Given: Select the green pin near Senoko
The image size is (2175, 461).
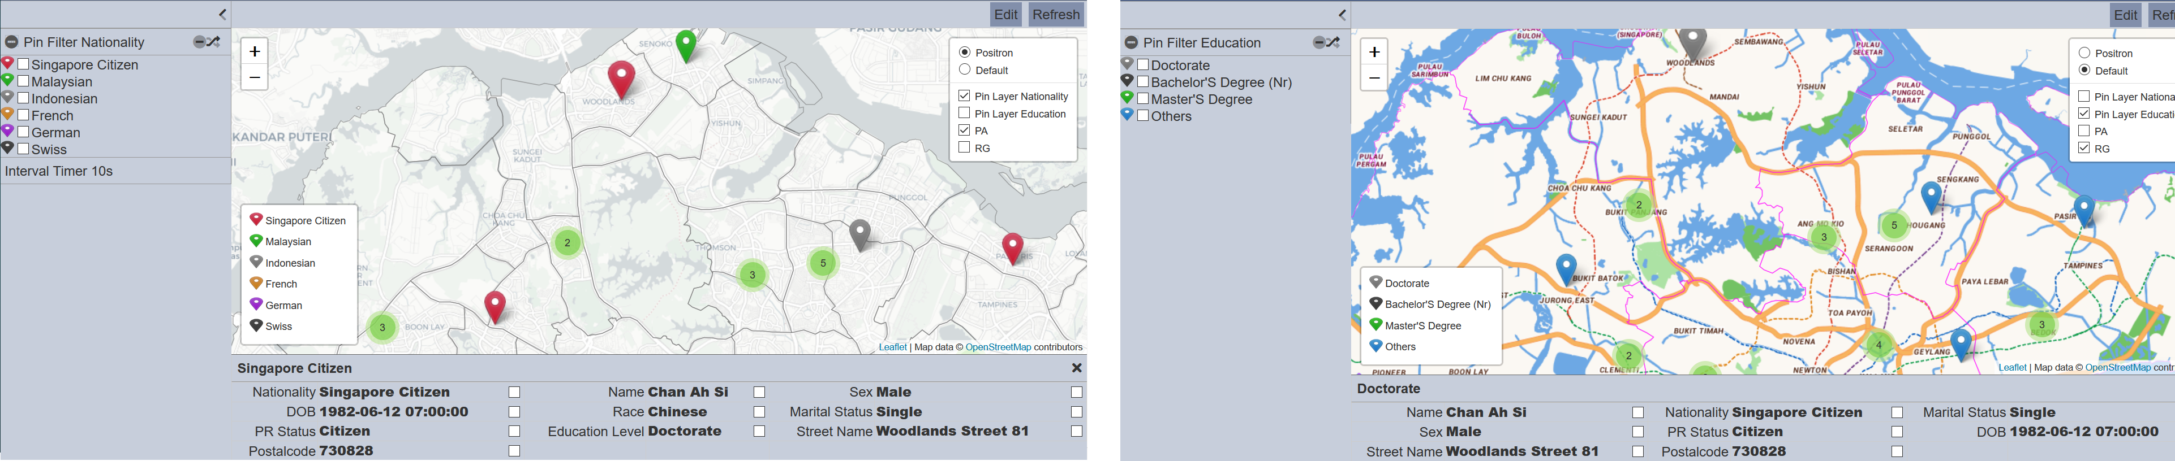Looking at the screenshot, I should click(x=686, y=46).
